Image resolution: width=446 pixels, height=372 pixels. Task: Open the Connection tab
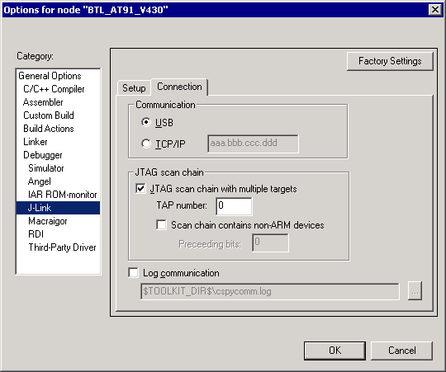point(179,87)
